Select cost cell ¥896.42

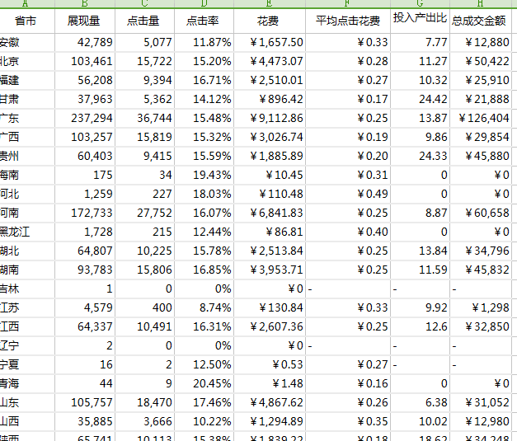click(x=270, y=99)
